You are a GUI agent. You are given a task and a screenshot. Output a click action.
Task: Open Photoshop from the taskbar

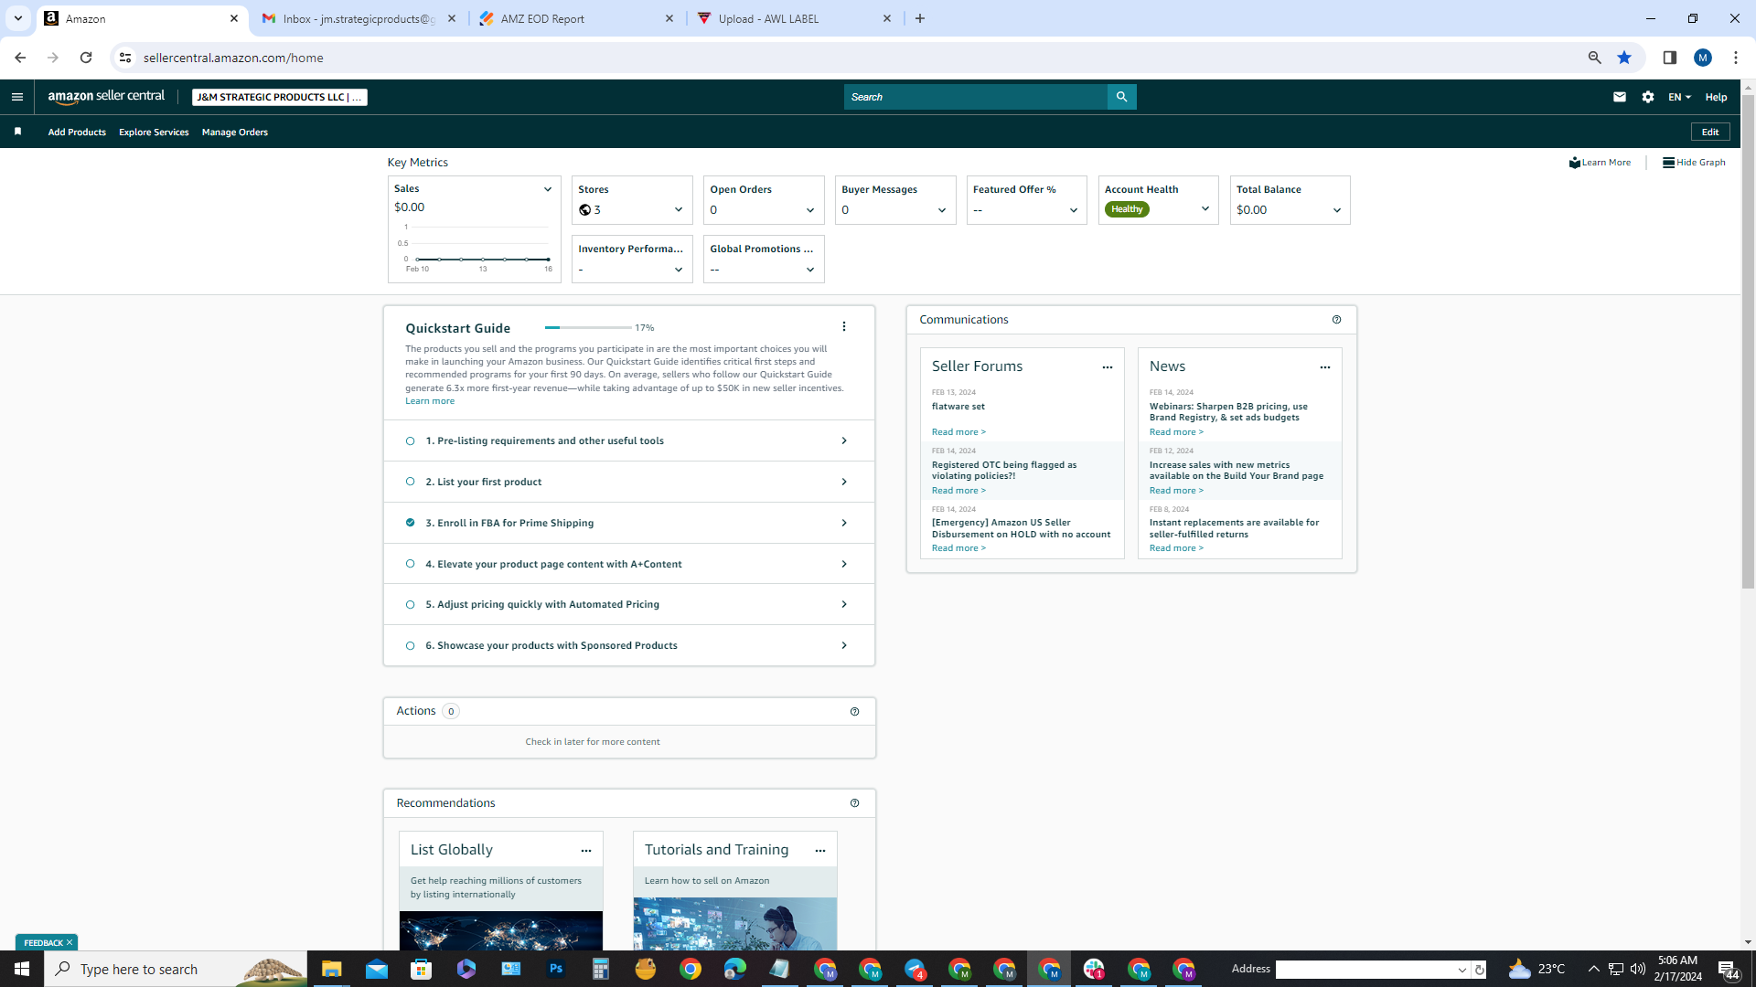tap(556, 969)
